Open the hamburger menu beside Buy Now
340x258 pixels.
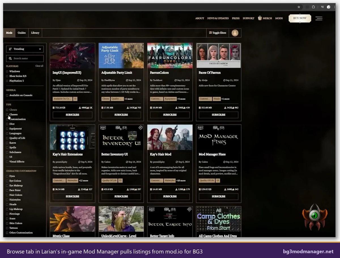coord(319,18)
